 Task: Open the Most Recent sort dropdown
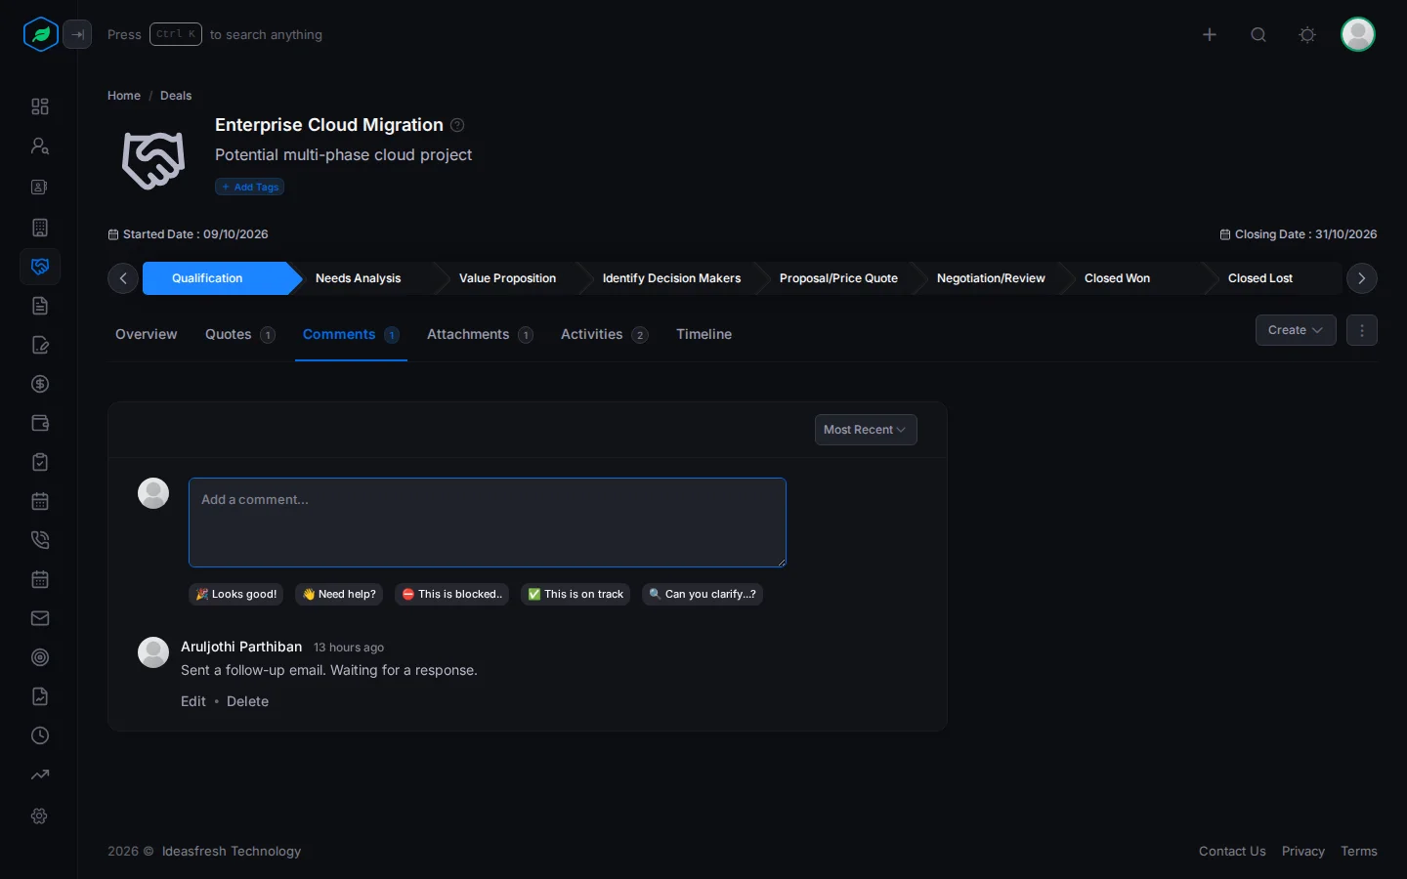[866, 430]
